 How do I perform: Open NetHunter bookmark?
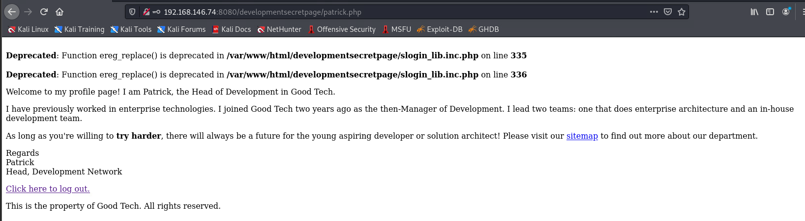(279, 29)
